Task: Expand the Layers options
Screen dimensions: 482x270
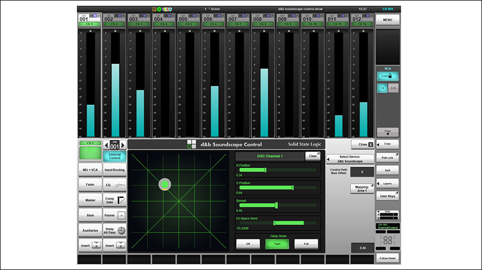Action: [x=388, y=183]
